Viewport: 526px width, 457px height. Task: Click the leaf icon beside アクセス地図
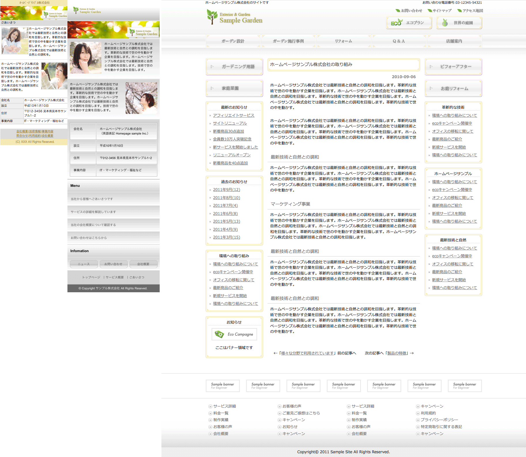[x=459, y=11]
